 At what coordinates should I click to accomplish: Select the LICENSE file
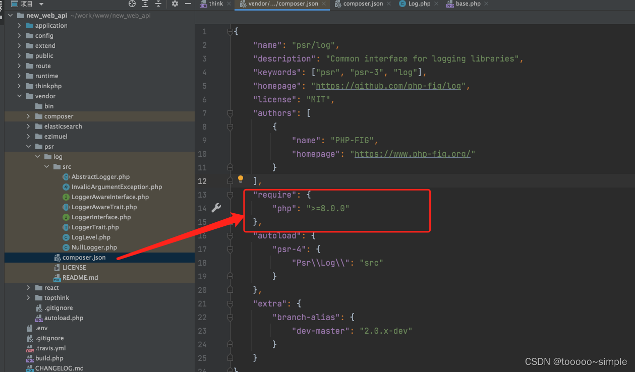point(74,268)
